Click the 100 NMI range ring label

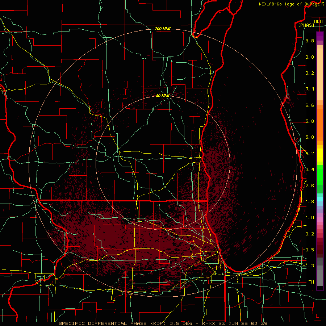point(163,29)
